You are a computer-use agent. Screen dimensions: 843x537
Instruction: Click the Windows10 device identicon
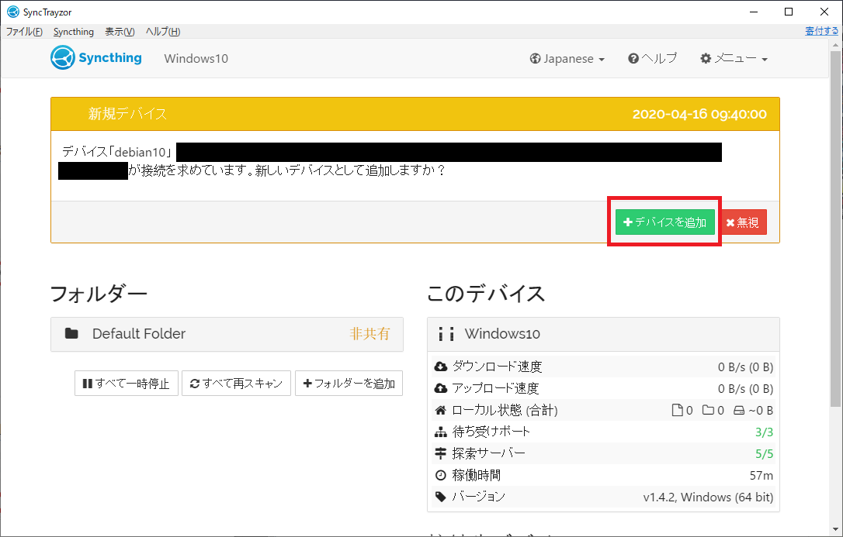coord(446,334)
